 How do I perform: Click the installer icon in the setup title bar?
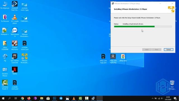tap(113, 4)
